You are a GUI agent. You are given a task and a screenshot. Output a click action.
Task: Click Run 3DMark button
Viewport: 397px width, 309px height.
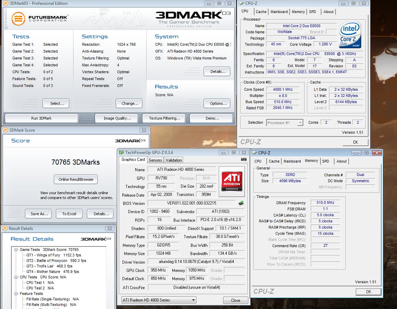click(41, 118)
